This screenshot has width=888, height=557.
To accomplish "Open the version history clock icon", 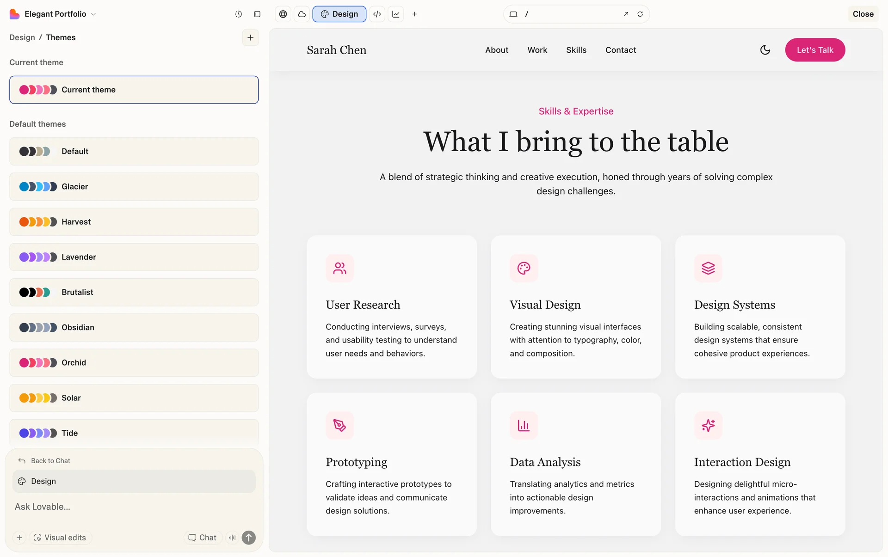I will tap(238, 14).
